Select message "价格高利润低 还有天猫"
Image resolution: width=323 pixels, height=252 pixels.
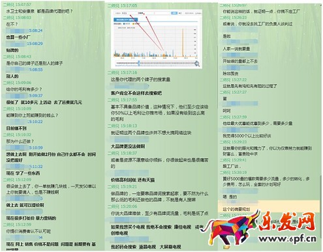(132, 180)
